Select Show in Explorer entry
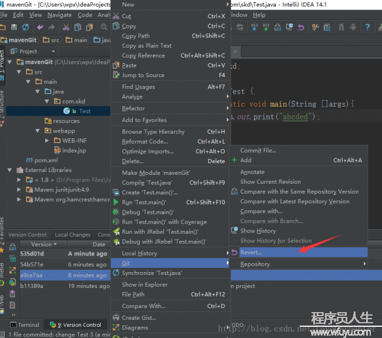382x338 pixels. (x=171, y=284)
